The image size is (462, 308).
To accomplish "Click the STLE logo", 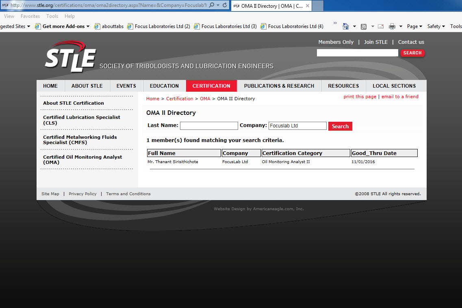I will pos(71,56).
